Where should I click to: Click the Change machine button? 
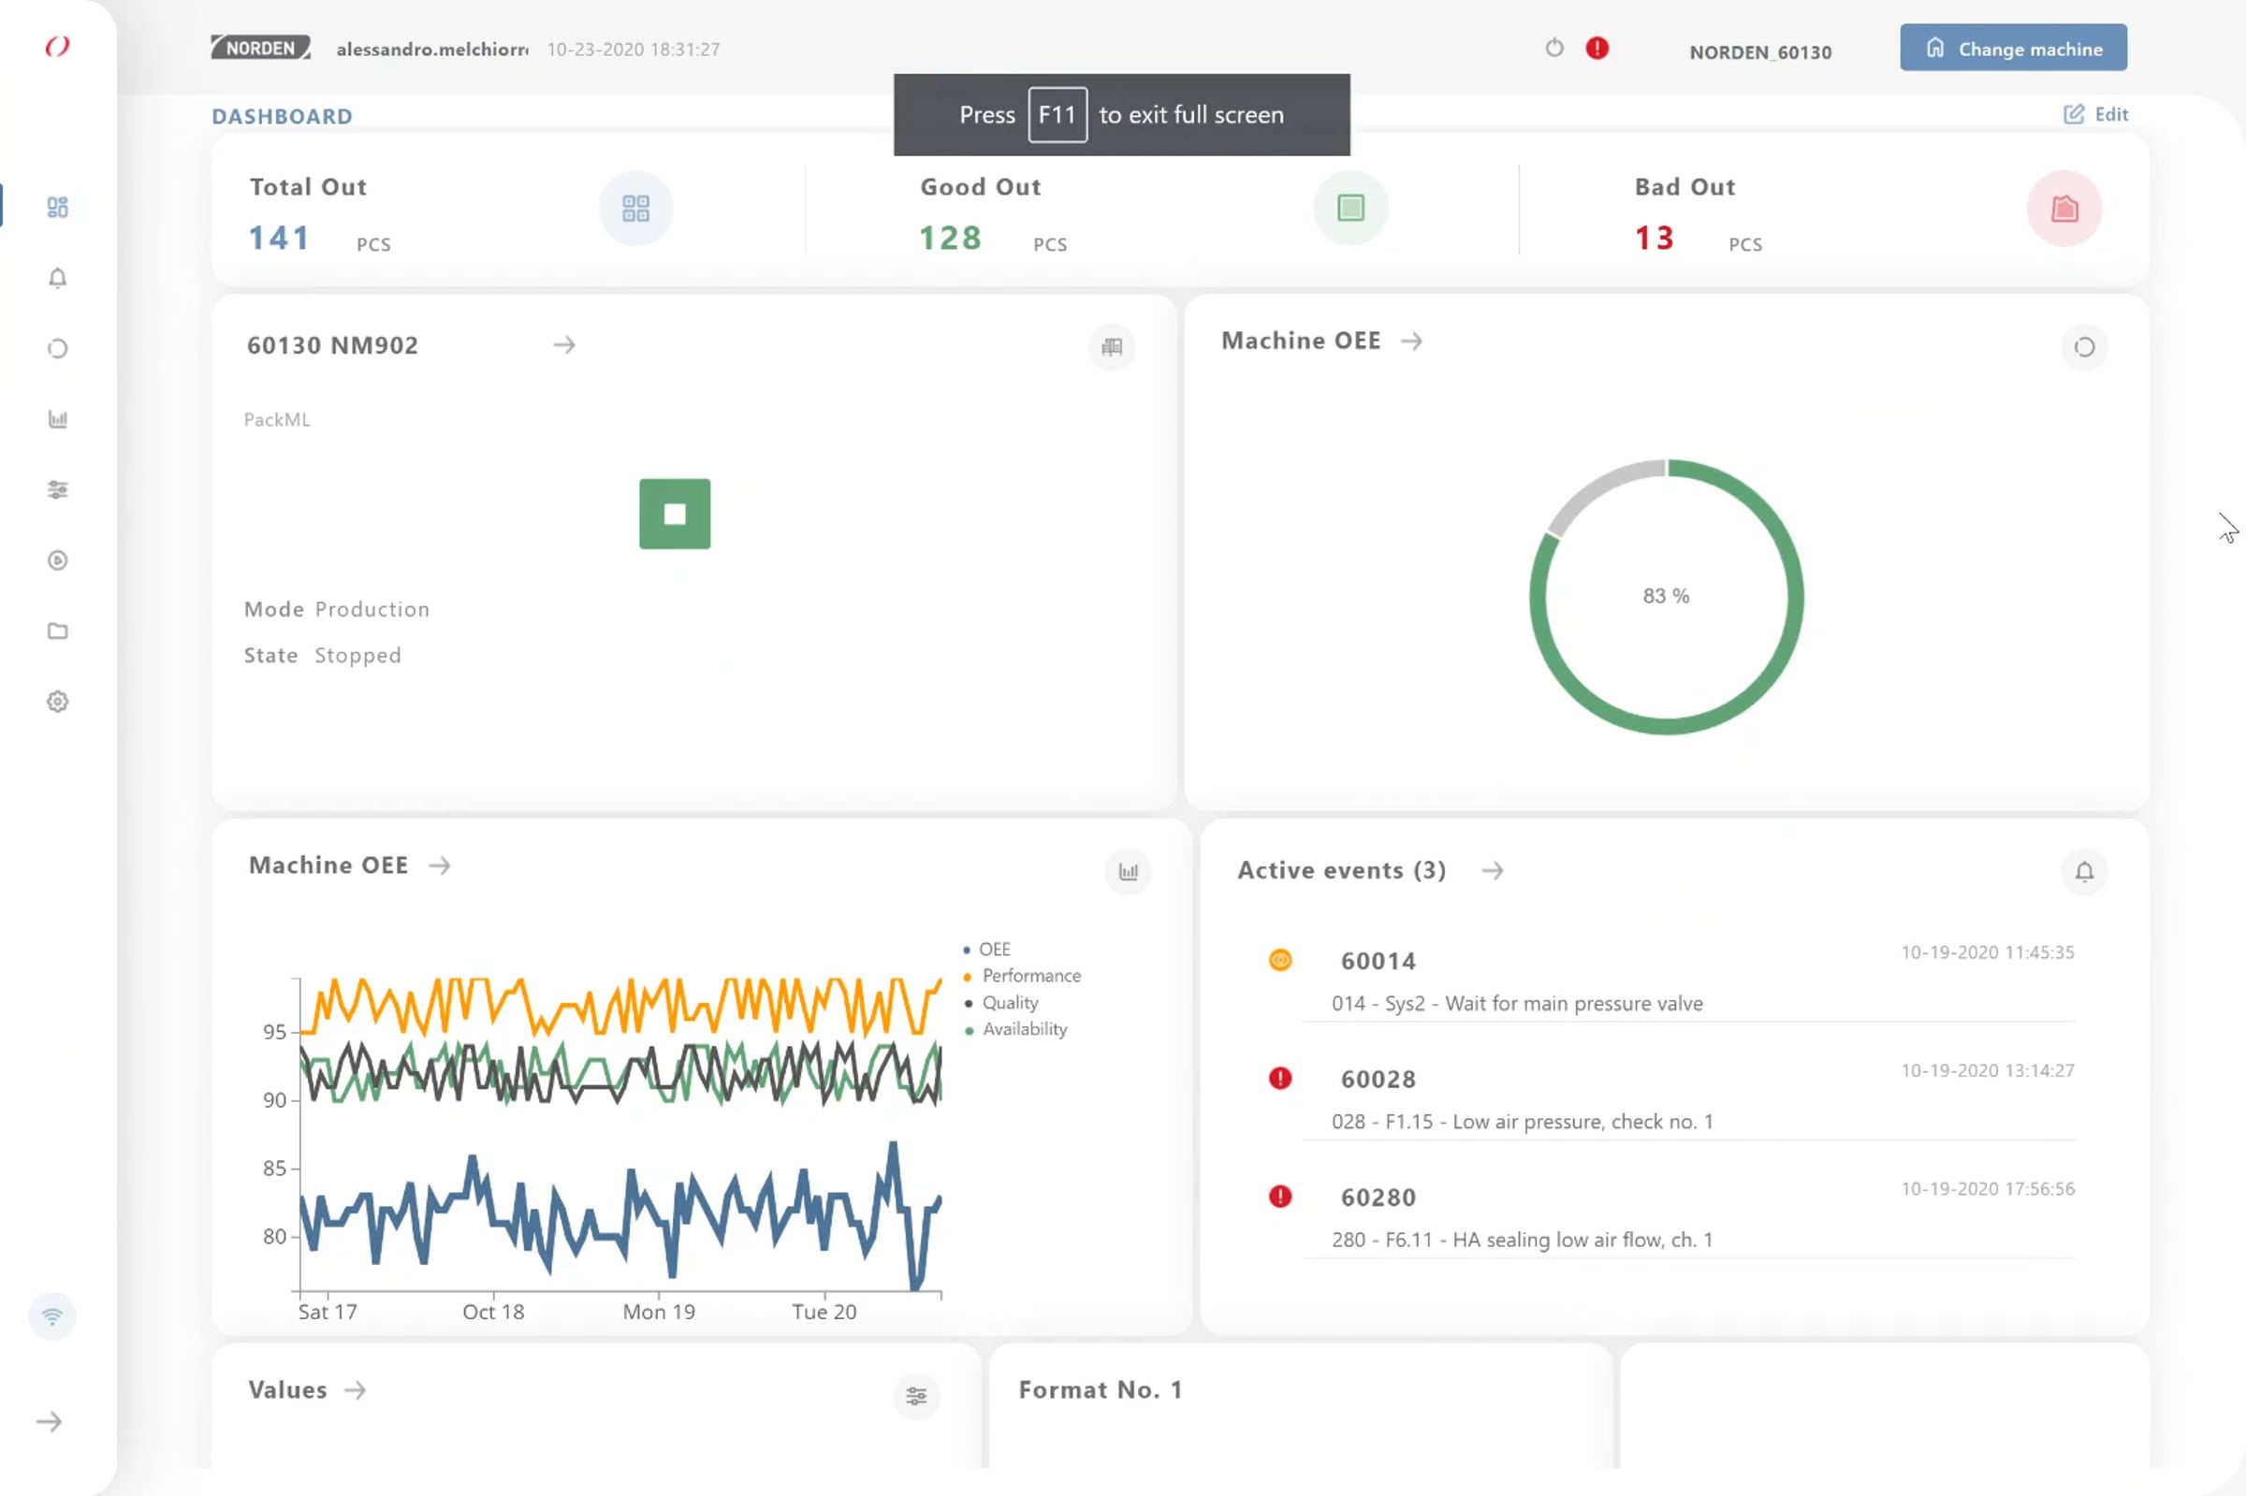[x=2012, y=48]
